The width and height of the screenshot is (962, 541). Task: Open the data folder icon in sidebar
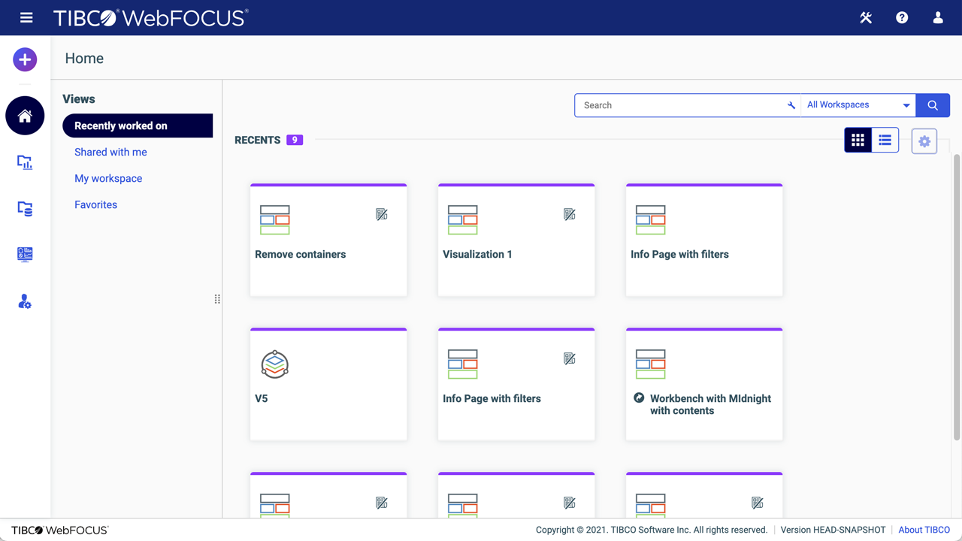tap(25, 208)
